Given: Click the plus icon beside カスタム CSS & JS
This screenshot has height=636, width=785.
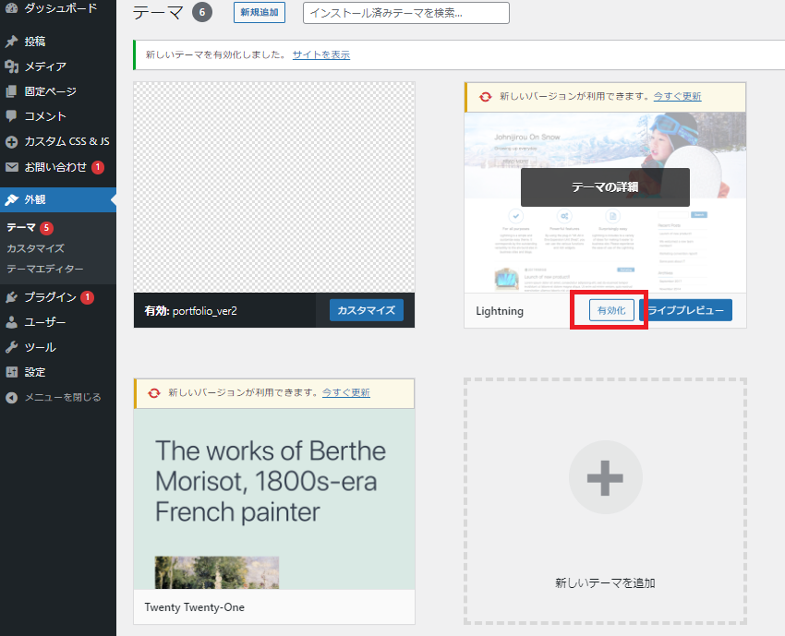Looking at the screenshot, I should click(x=11, y=142).
